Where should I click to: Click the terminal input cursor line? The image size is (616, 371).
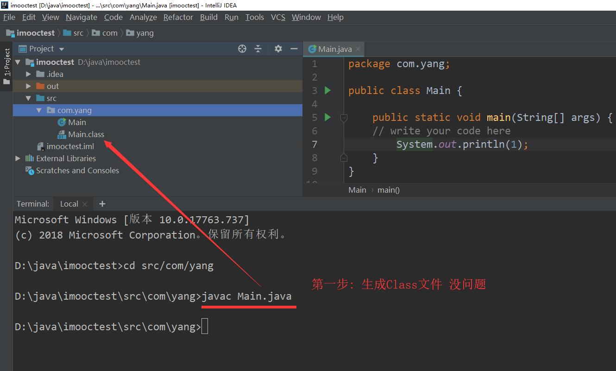pos(205,327)
